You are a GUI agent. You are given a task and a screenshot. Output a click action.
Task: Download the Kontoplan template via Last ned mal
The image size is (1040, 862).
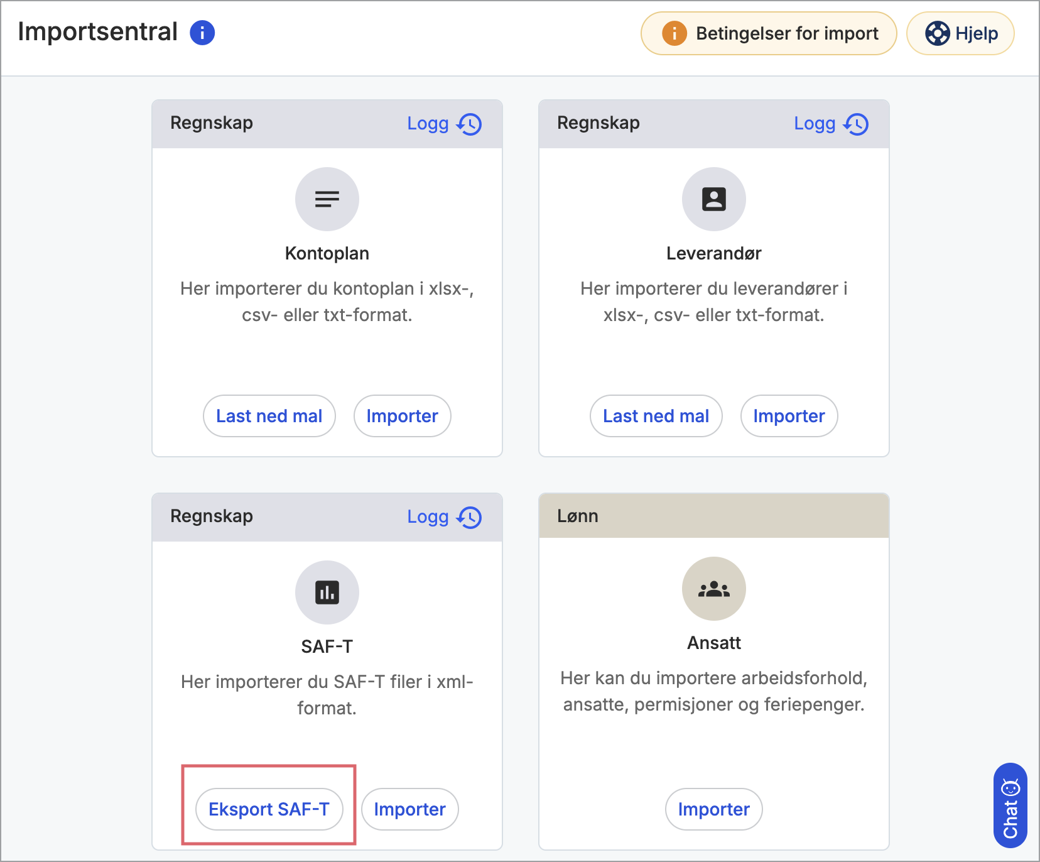click(x=269, y=416)
